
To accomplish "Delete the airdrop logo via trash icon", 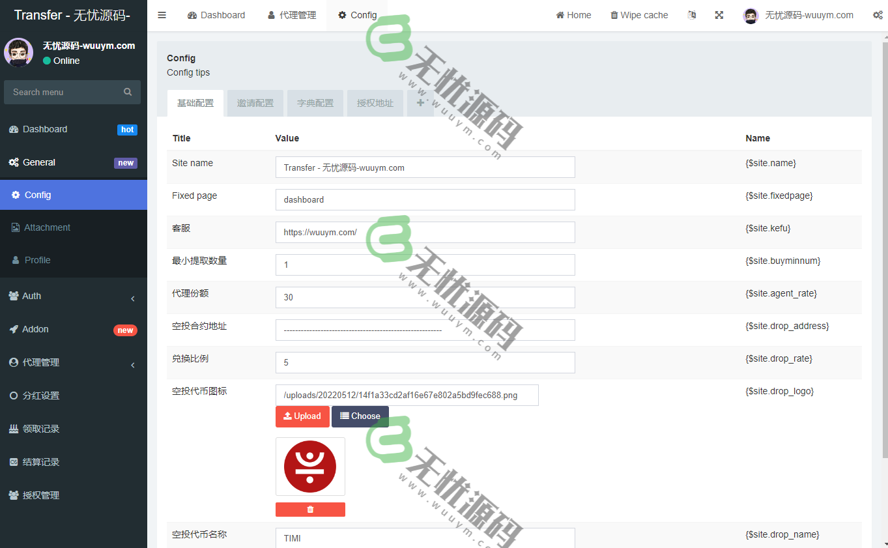I will (x=310, y=509).
